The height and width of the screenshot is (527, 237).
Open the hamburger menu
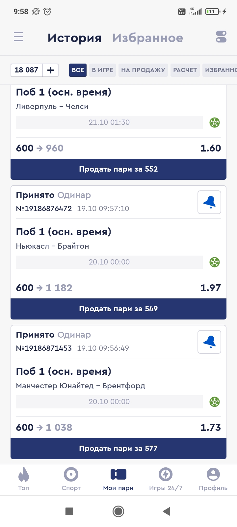[18, 37]
